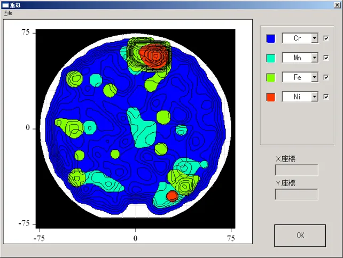The height and width of the screenshot is (258, 343).
Task: Disable the Fe layer checkbox
Action: (x=326, y=77)
